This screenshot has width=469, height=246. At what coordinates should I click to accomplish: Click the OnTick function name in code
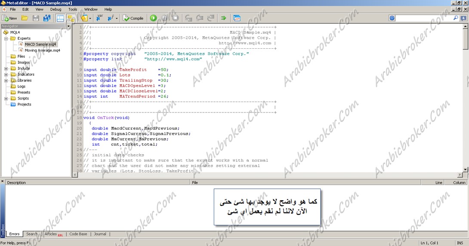coord(105,118)
